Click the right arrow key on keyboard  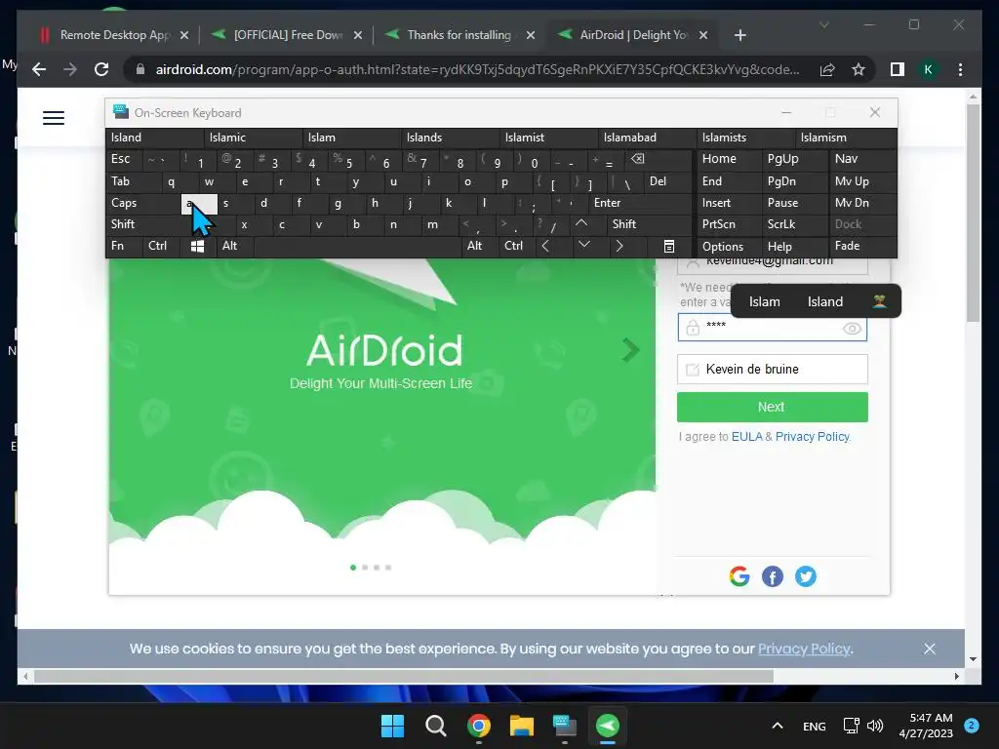619,246
